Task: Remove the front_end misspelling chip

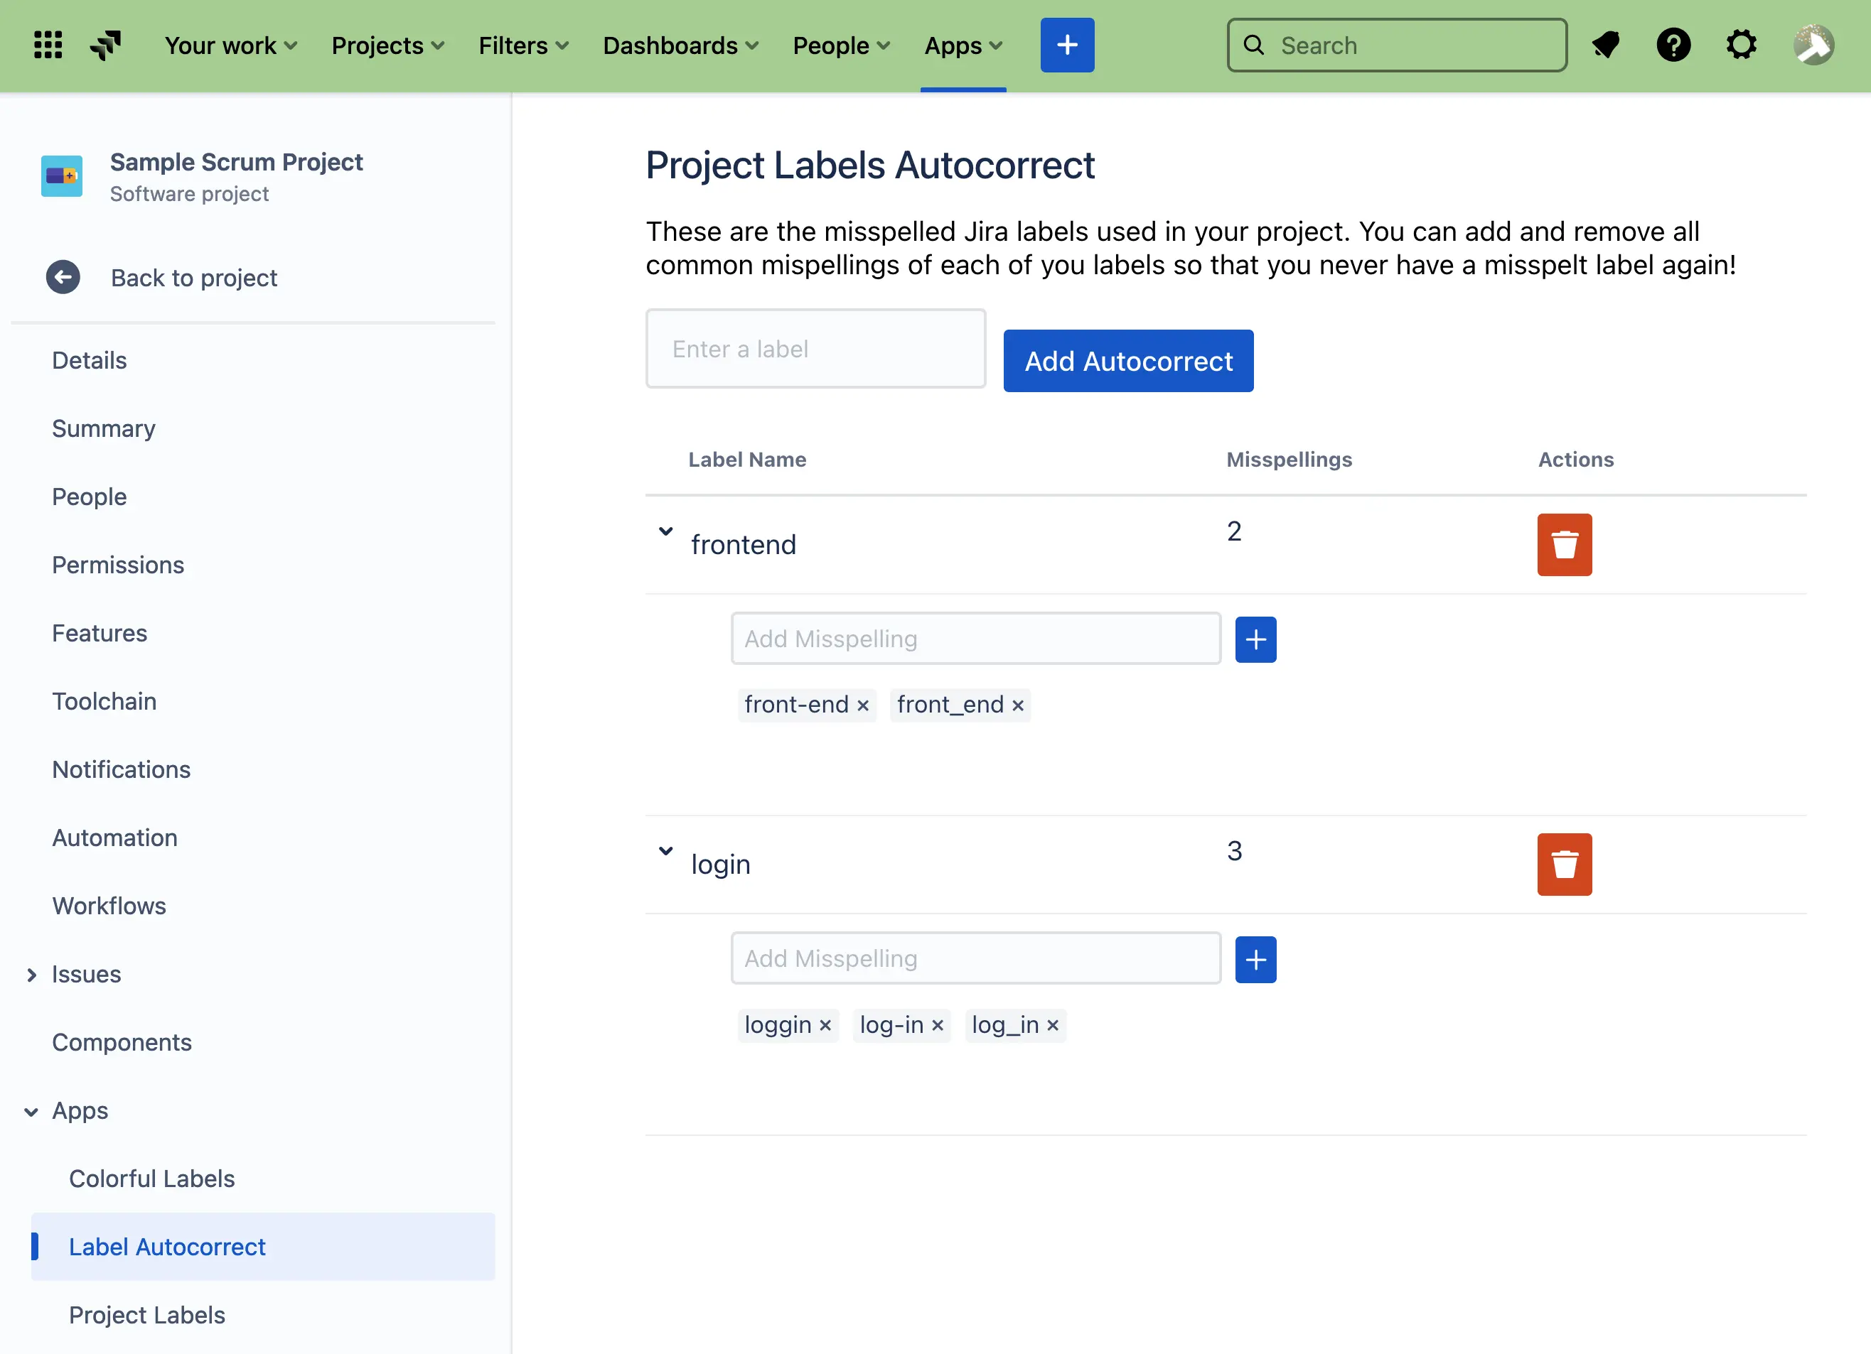Action: (1017, 705)
